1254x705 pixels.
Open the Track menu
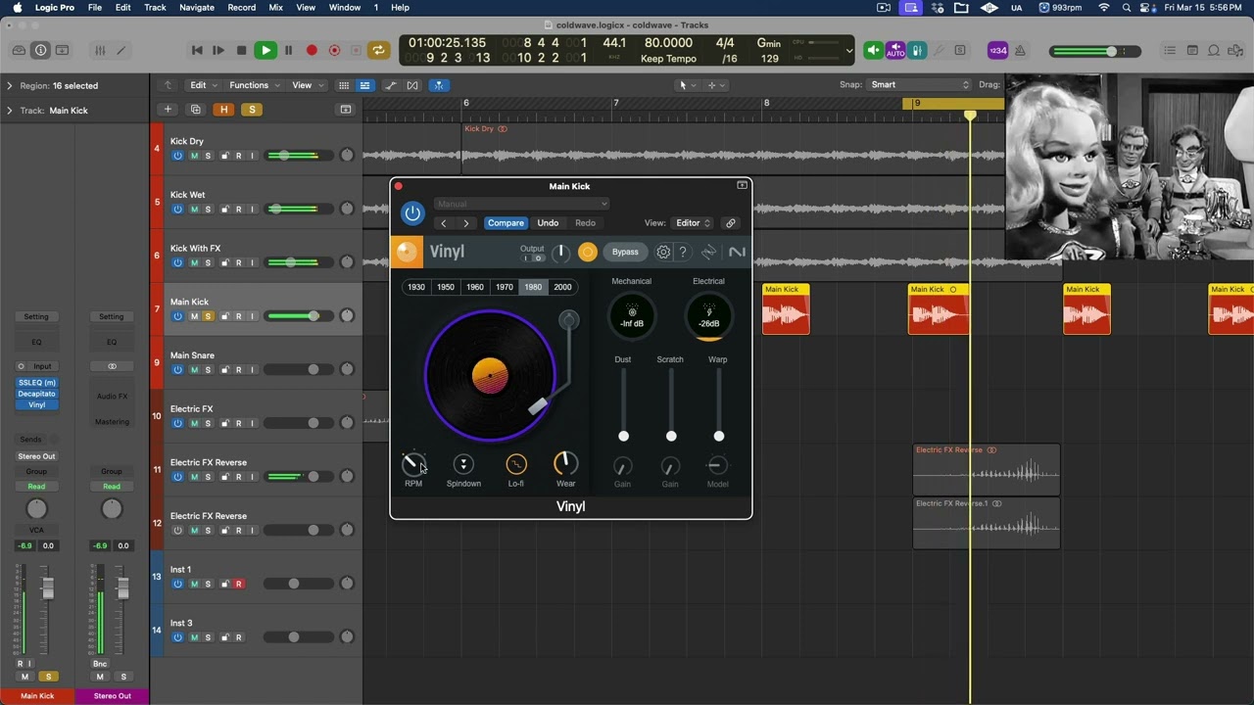click(155, 8)
